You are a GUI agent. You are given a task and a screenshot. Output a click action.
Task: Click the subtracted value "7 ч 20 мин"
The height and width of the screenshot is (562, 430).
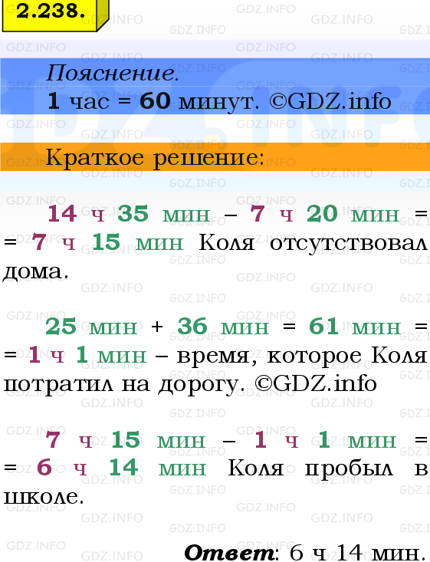(x=325, y=214)
